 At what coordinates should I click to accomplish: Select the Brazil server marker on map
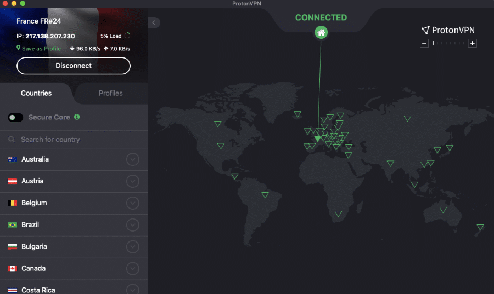[x=265, y=195]
